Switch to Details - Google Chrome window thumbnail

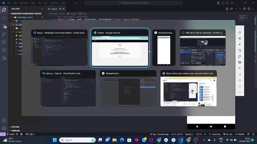[x=120, y=48]
